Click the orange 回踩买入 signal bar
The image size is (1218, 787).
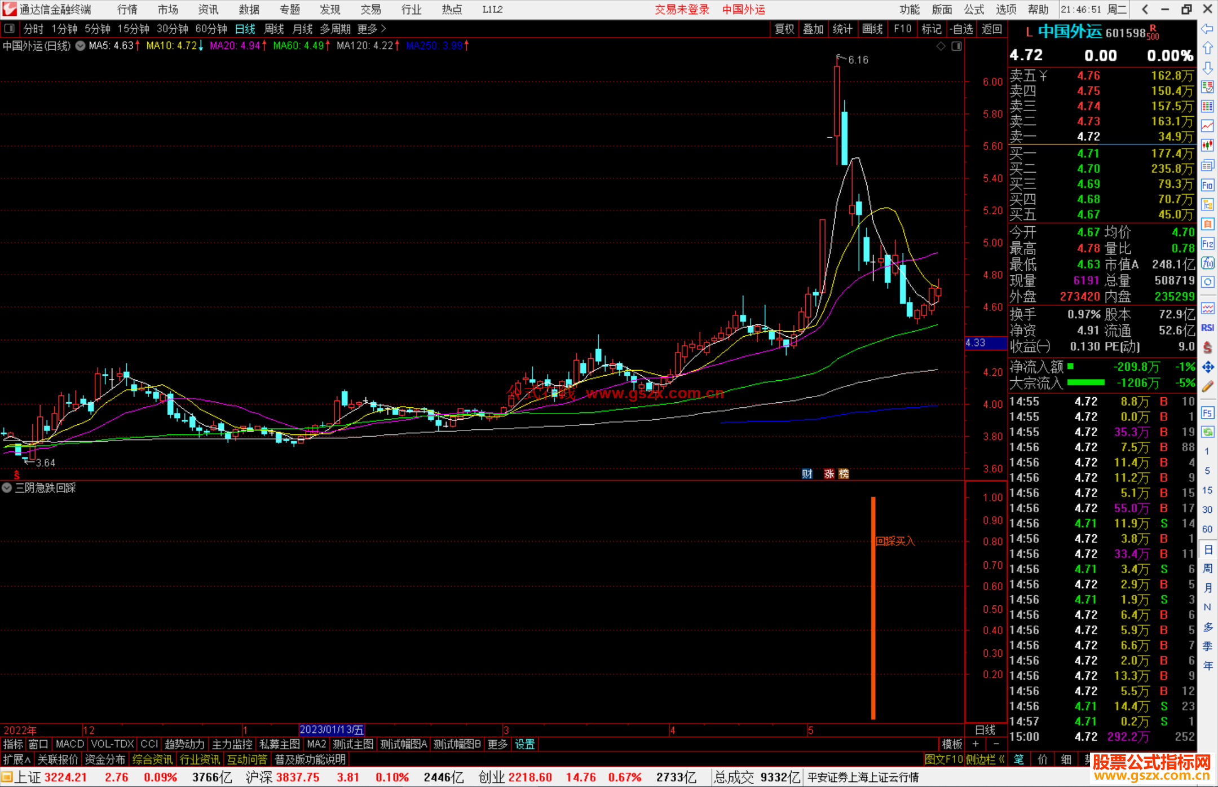[x=873, y=608]
